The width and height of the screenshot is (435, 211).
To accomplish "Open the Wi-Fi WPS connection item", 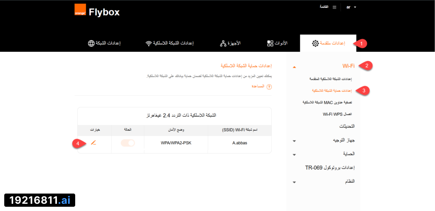I will click(x=337, y=114).
